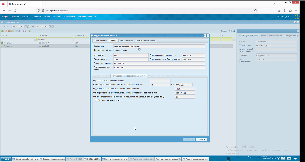This screenshot has width=305, height=162.
Task: Click the 'Код вычета' input field with value 311
Action: click(x=131, y=55)
